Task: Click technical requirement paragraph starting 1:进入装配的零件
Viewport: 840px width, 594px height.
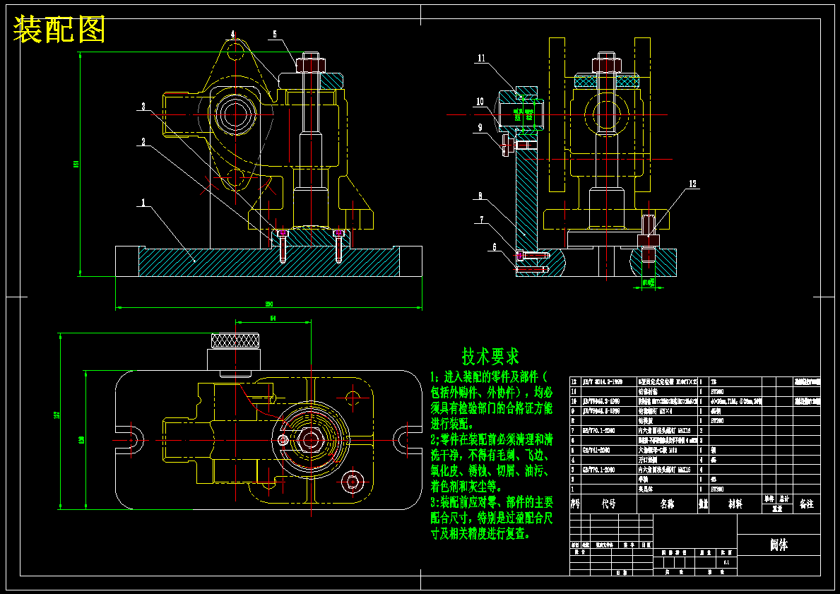Action: [x=491, y=400]
